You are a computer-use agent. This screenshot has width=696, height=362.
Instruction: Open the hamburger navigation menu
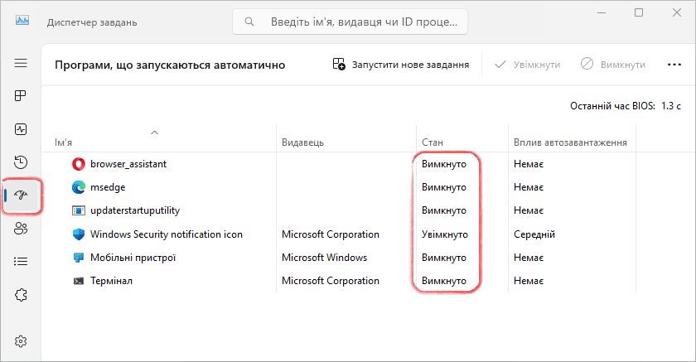click(21, 63)
